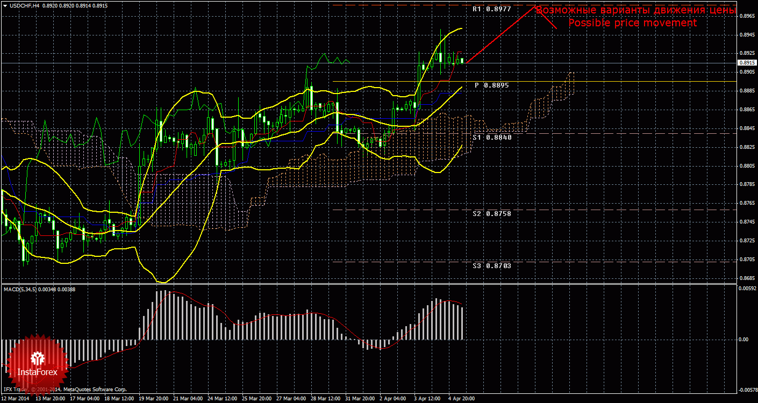Click the InstaForex logo badge
The width and height of the screenshot is (758, 403).
tap(37, 363)
